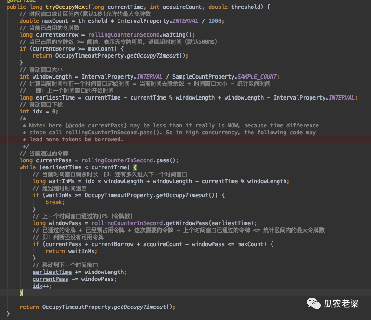
Task: Click the 'return waitInMs;' statement
Action: (x=72, y=251)
